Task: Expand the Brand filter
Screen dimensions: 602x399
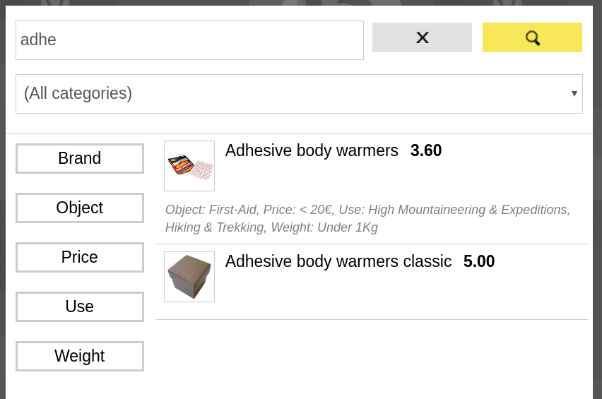Action: pos(80,158)
